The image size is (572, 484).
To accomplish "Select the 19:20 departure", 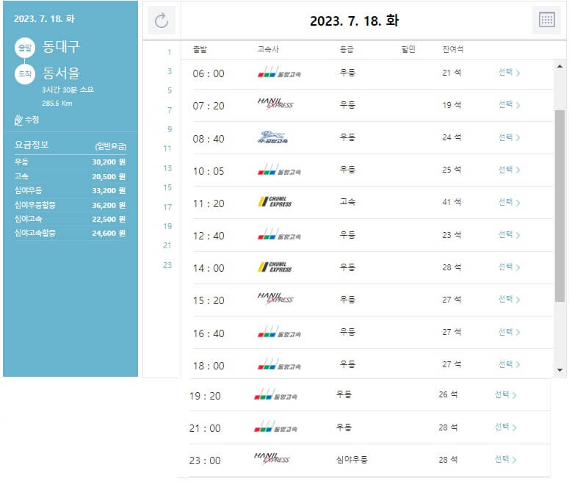I will (x=505, y=394).
